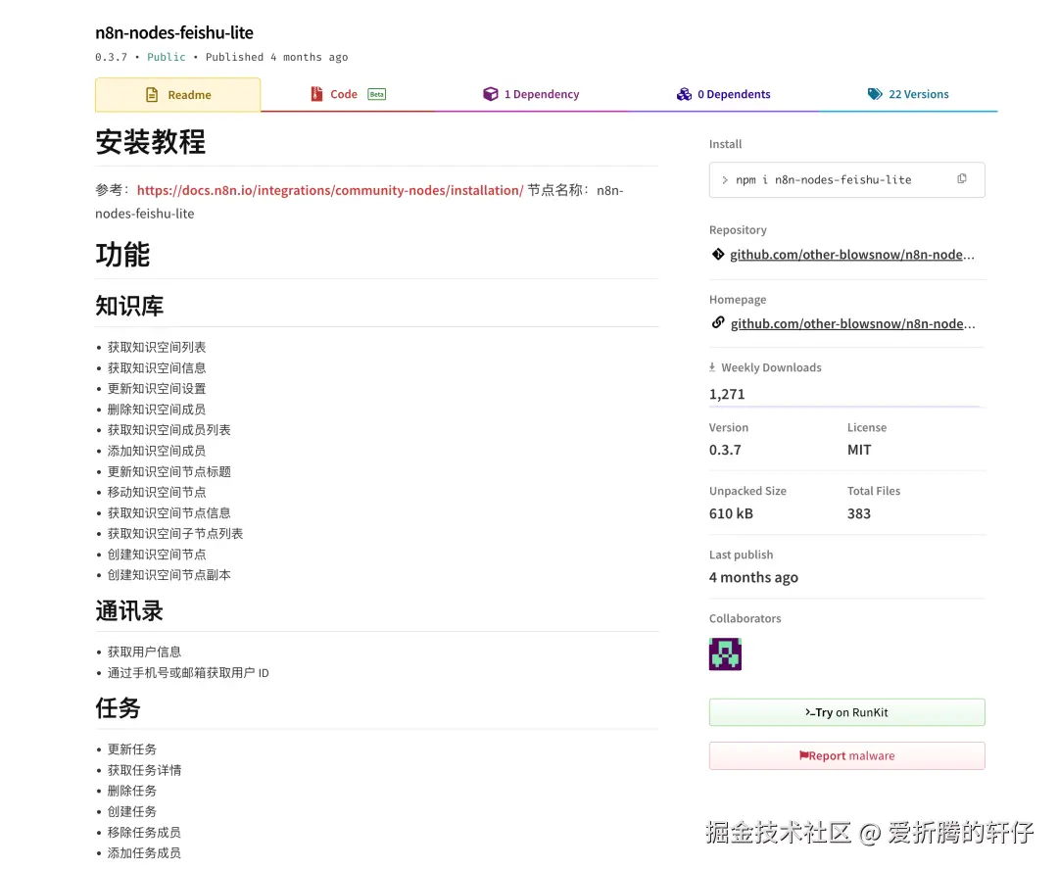Click the 知识库 heading
This screenshot has width=1058, height=870.
[x=129, y=306]
